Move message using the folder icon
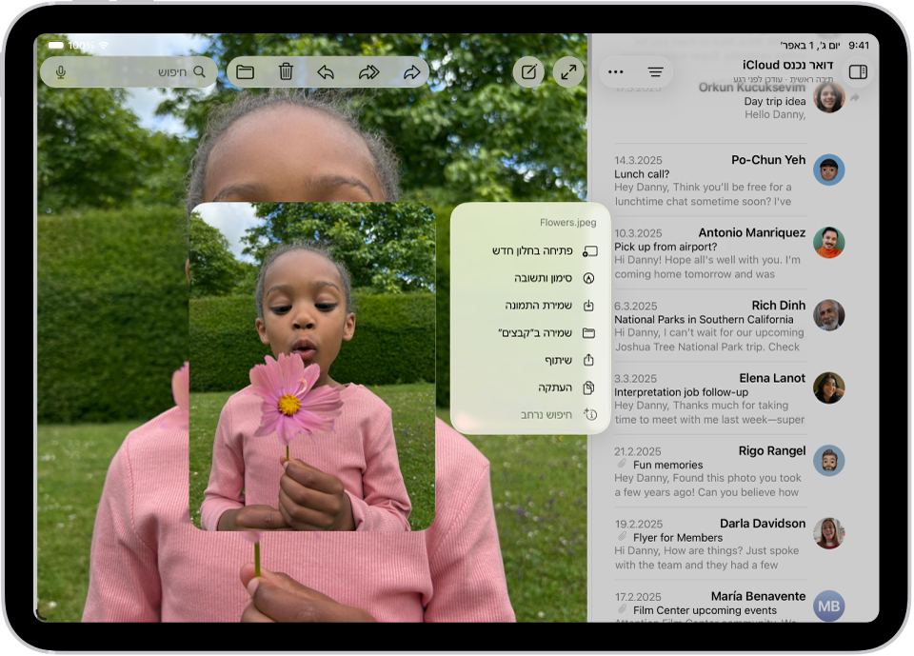Viewport: 914px width, 656px height. click(245, 72)
